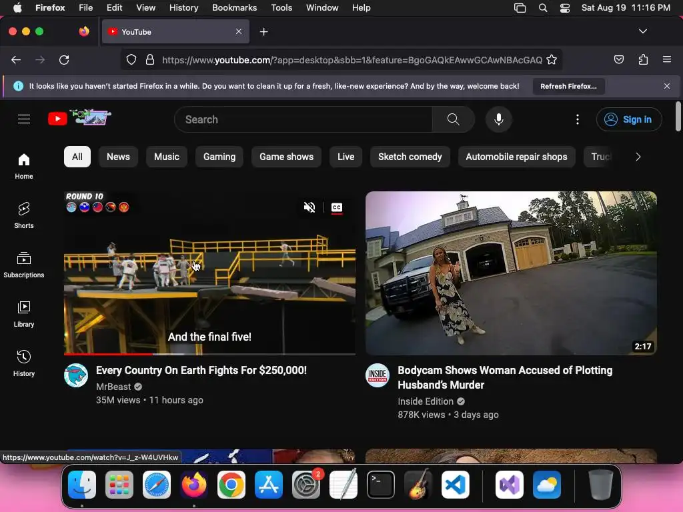Screen dimensions: 683x512
Task: Click the Firefox back arrow
Action: (16, 59)
